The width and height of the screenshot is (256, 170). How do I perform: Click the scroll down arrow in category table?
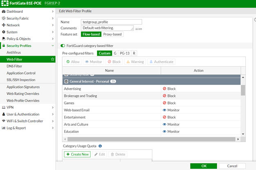(x=243, y=134)
